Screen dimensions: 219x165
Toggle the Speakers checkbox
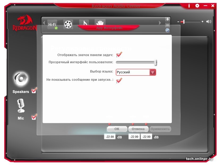(34, 90)
